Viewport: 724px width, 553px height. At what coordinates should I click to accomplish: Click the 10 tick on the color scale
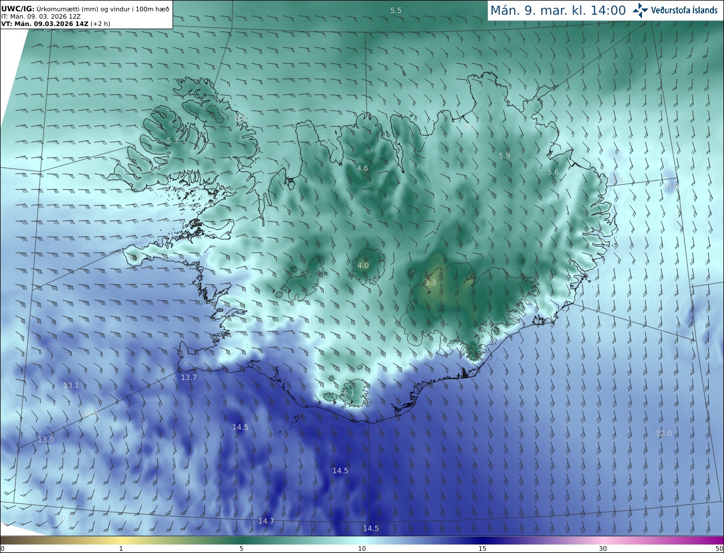coord(362,548)
